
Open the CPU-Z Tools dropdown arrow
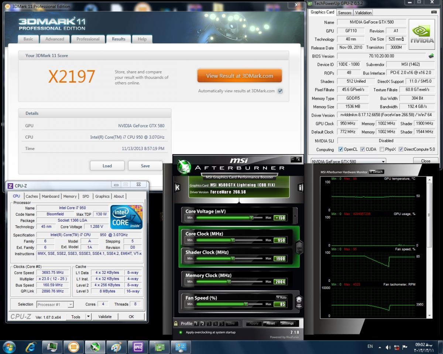pos(88,316)
